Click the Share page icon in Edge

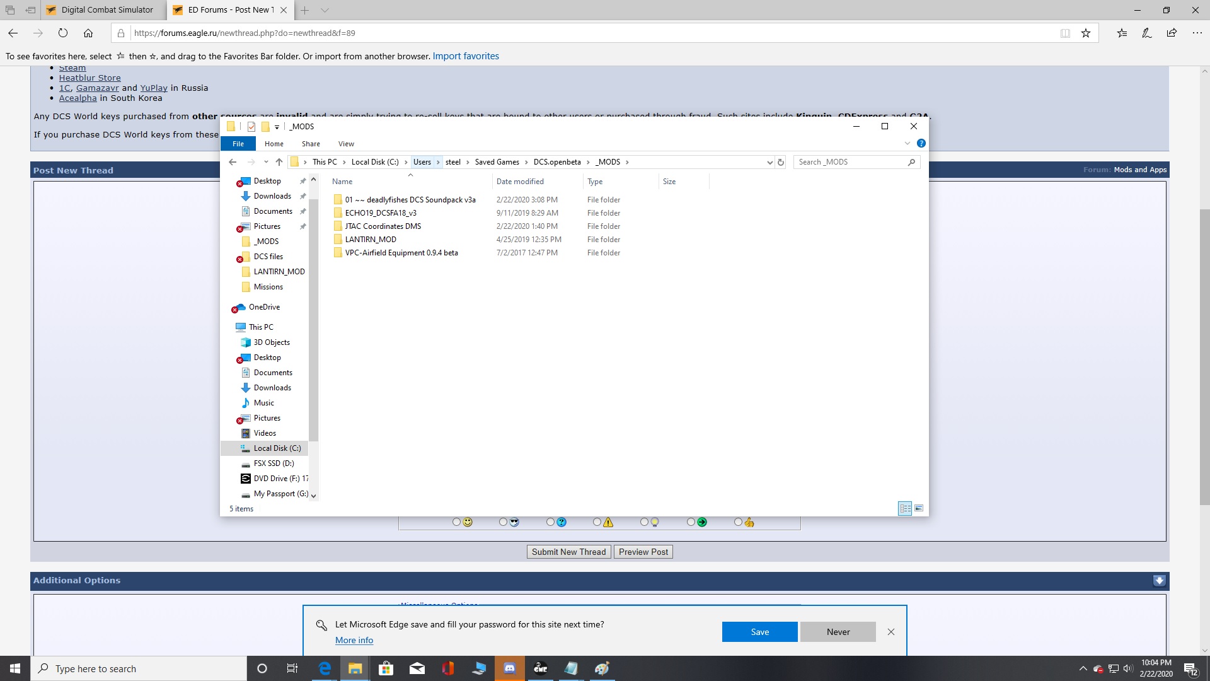1172,33
